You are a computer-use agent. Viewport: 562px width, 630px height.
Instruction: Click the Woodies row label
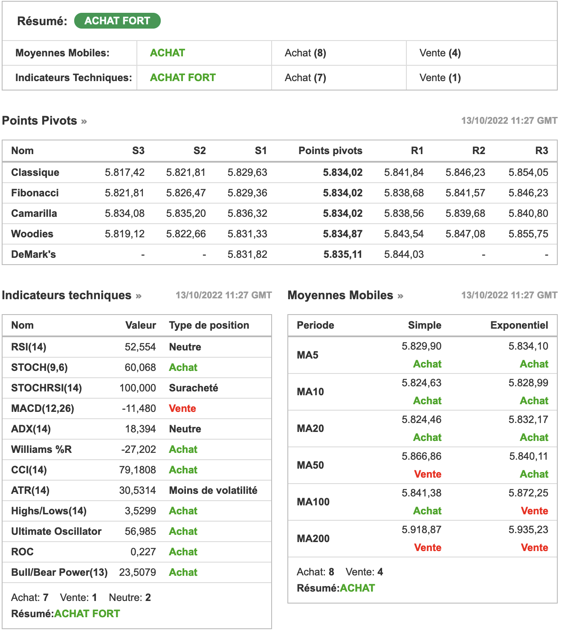(x=32, y=234)
